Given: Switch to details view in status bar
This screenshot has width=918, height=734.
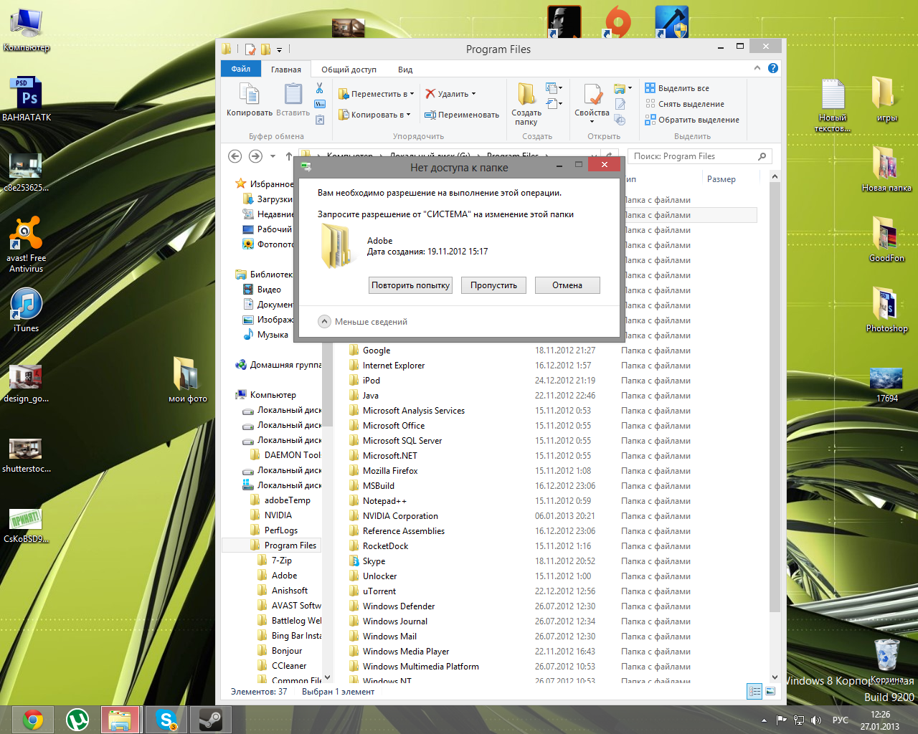Looking at the screenshot, I should [754, 691].
